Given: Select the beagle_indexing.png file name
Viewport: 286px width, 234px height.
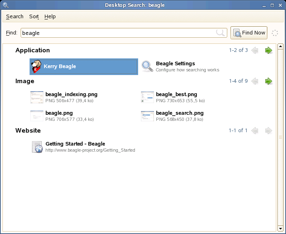Looking at the screenshot, I should pyautogui.click(x=71, y=94).
